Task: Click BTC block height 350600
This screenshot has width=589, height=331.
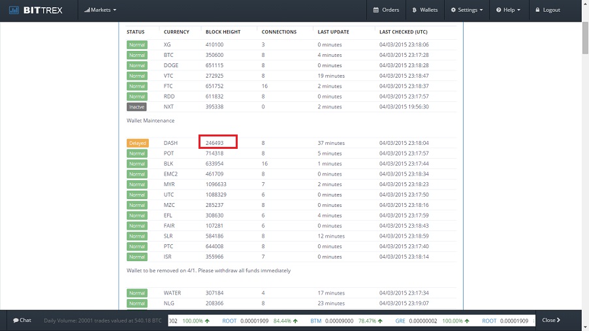Action: click(x=214, y=55)
